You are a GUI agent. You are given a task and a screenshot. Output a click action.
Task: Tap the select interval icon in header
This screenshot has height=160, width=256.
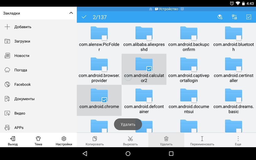tap(234, 17)
